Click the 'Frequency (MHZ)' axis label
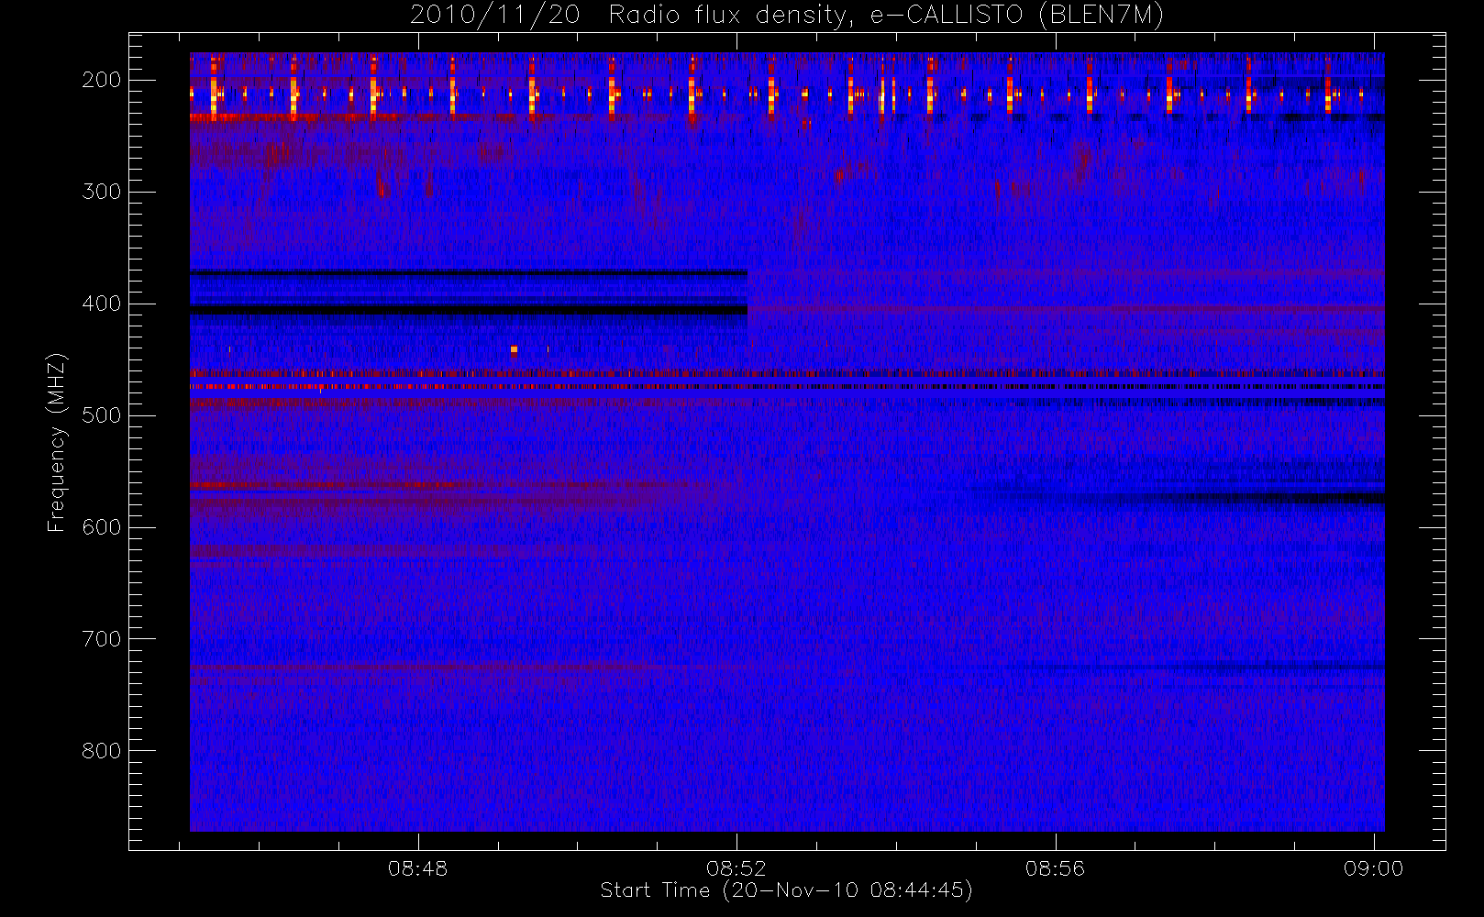This screenshot has width=1484, height=917. point(57,442)
